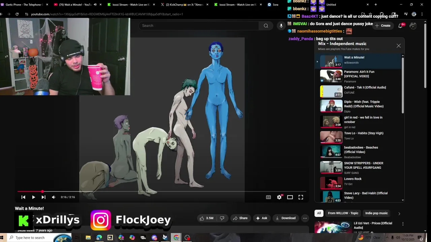This screenshot has width=431, height=242.
Task: Open site information icon beside the address
Action: [27, 14]
